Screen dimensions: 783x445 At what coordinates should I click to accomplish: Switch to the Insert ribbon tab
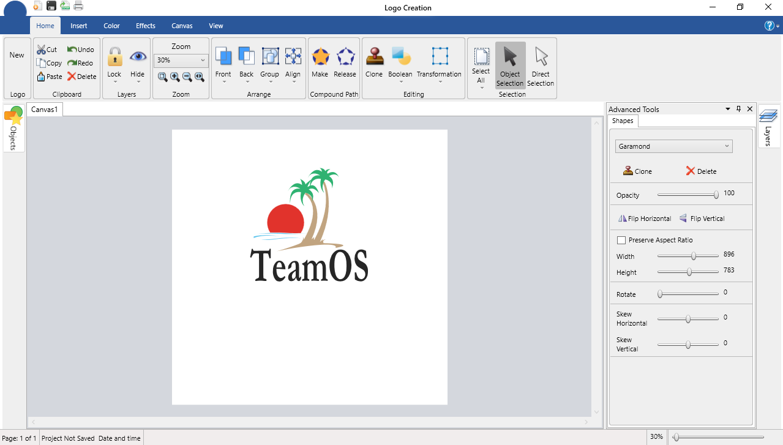[78, 26]
